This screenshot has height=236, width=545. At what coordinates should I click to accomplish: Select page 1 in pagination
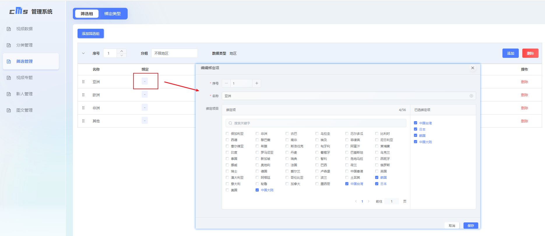362,201
